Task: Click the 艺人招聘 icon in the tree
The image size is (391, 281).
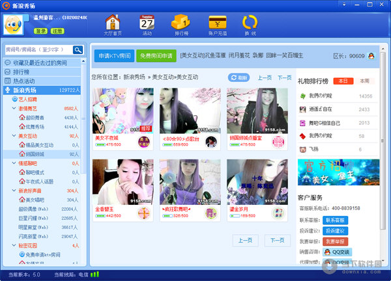Action: (x=15, y=100)
